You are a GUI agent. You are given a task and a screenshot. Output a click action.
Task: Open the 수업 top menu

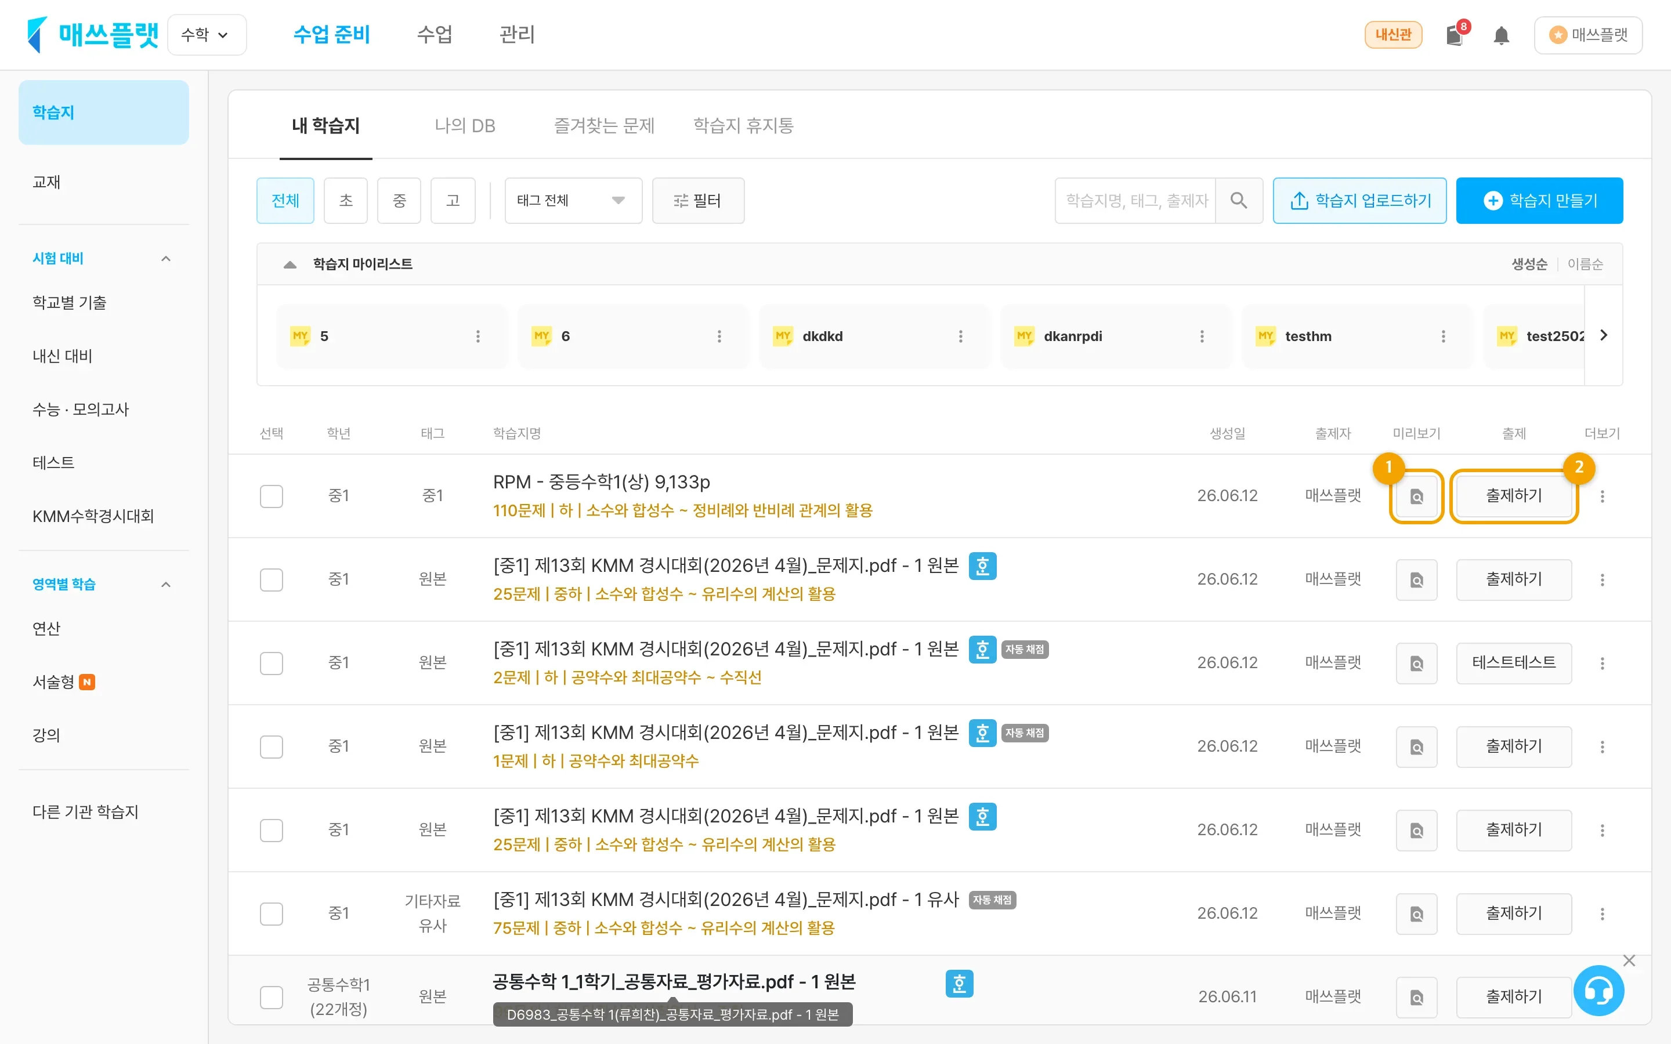click(435, 35)
